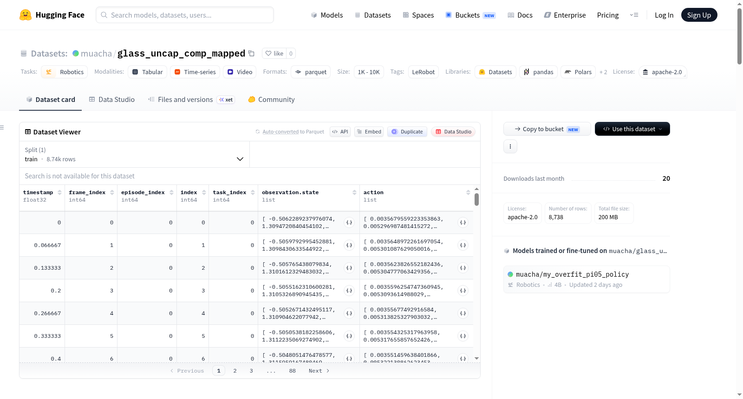Viewport: 743px width, 399px height.
Task: Click the API button in viewer
Action: 340,132
